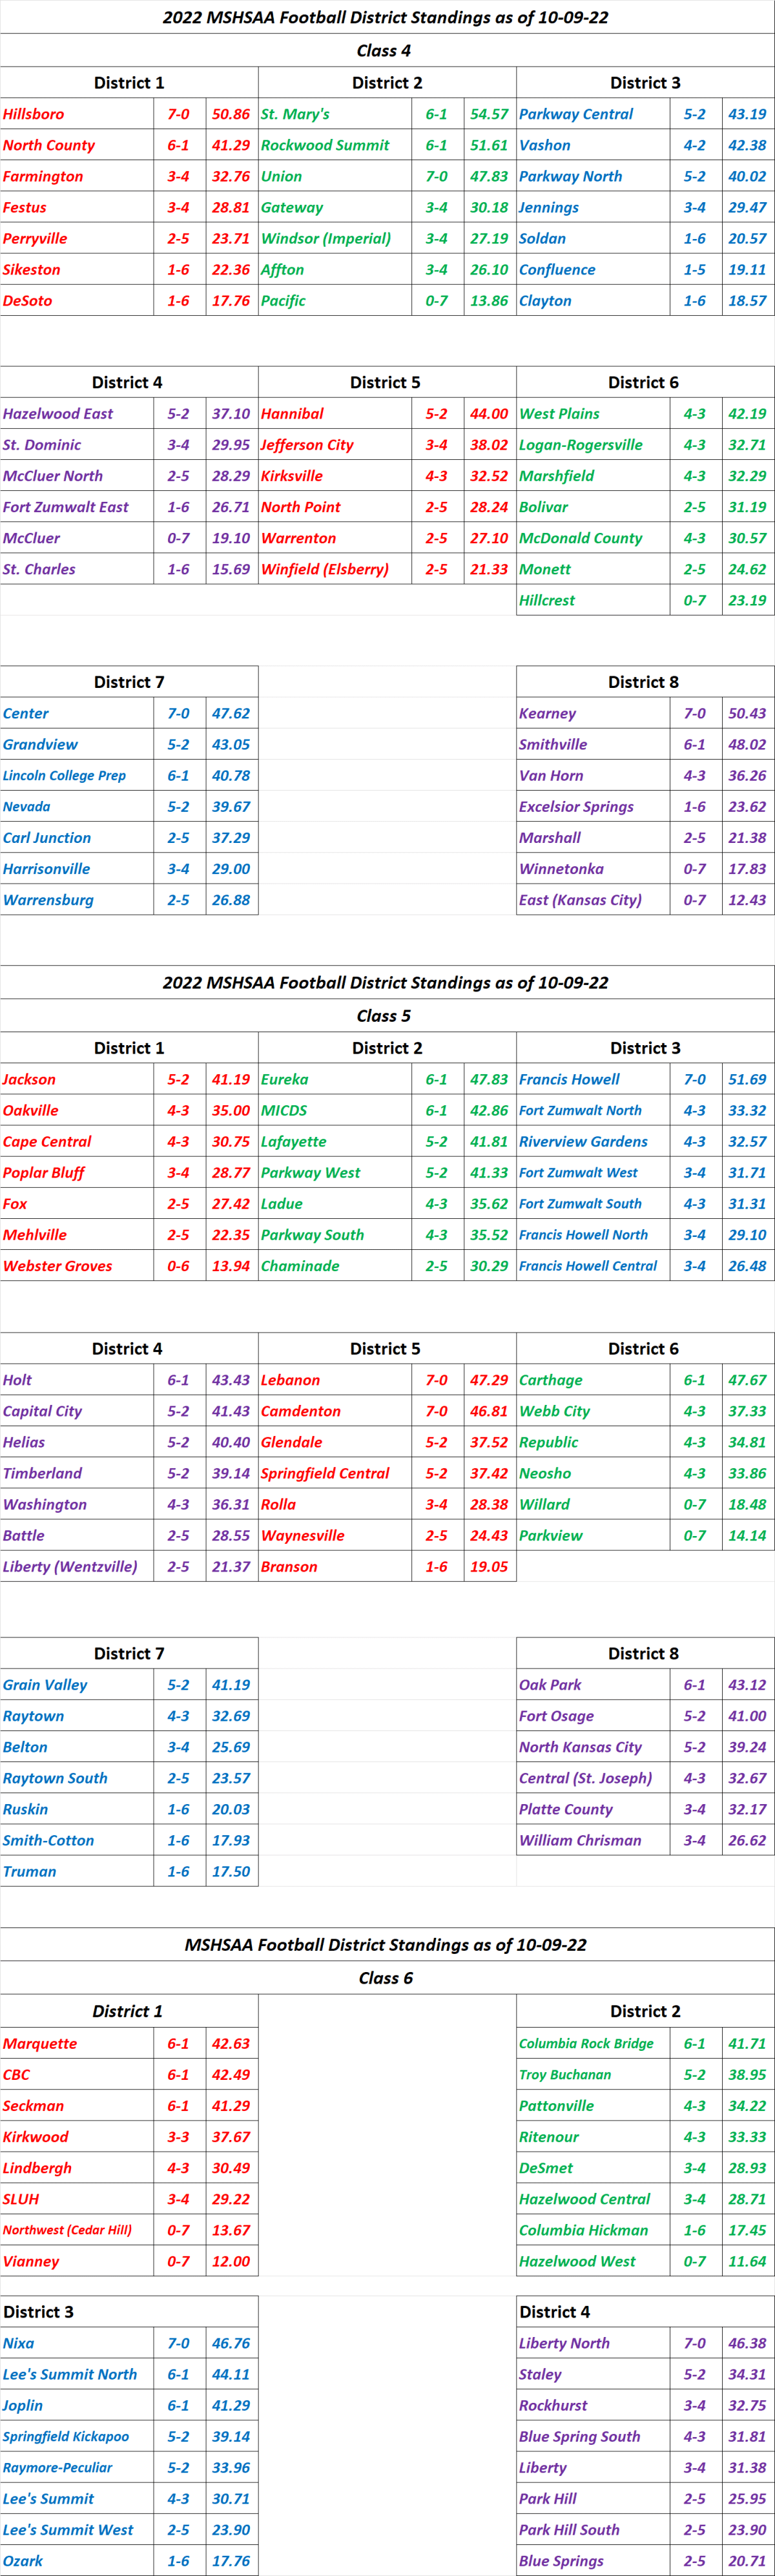Viewport: 775px width, 2576px height.
Task: Click the Winfield (Elsberry) cell
Action: point(335,569)
